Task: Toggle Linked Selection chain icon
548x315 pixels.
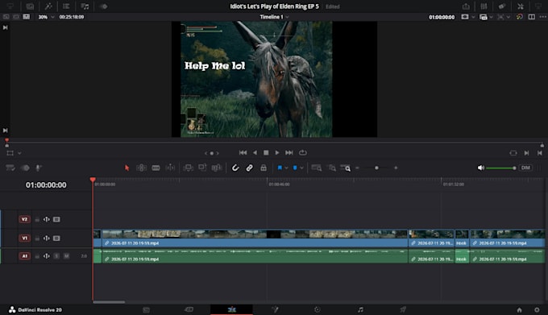Action: click(249, 168)
